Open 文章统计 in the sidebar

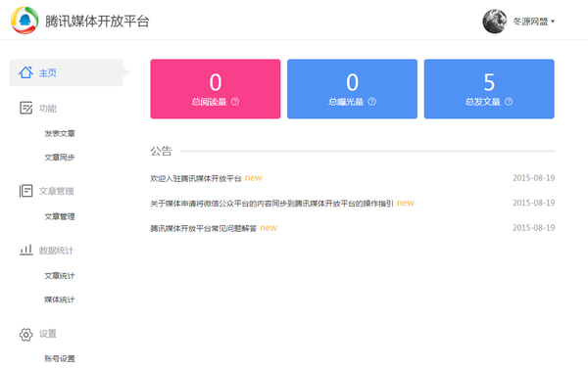pyautogui.click(x=60, y=276)
